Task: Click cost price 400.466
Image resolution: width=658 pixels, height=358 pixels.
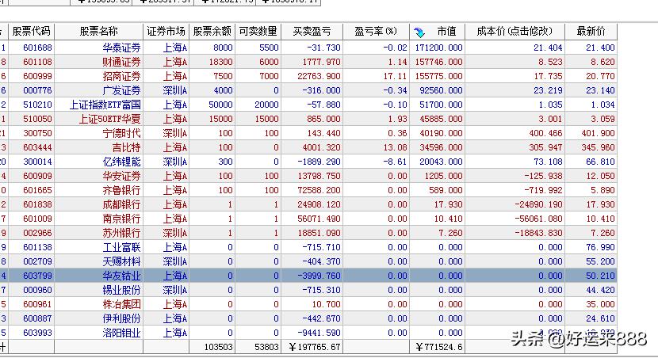Action: 545,133
